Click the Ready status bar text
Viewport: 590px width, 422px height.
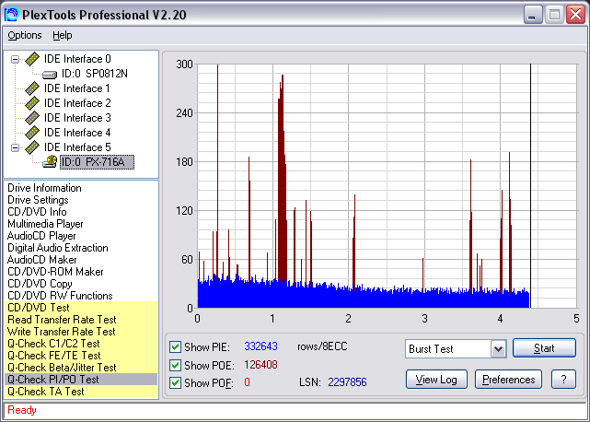[22, 410]
